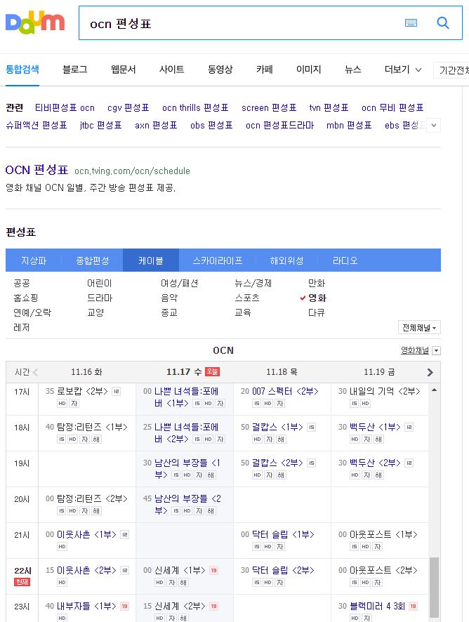This screenshot has height=622, width=469.
Task: Select the 지상파 schedule tab
Action: (34, 260)
